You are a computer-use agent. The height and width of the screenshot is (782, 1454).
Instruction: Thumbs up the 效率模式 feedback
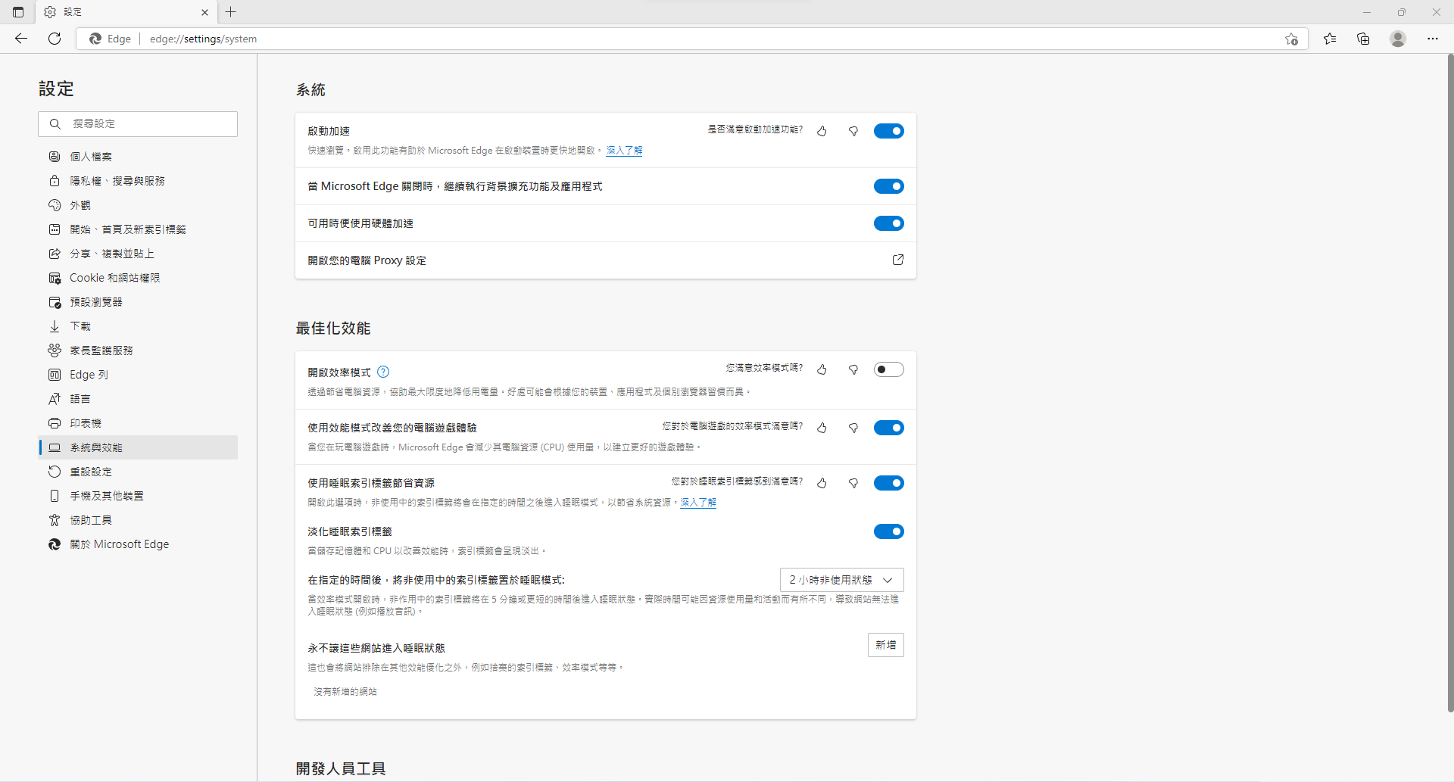click(x=822, y=369)
